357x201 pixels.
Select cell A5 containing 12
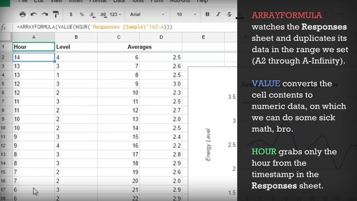pyautogui.click(x=34, y=84)
